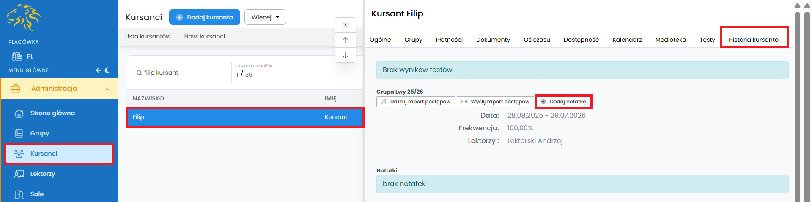The height and width of the screenshot is (202, 812).
Task: Click the filip kursant search field
Action: coord(182,73)
